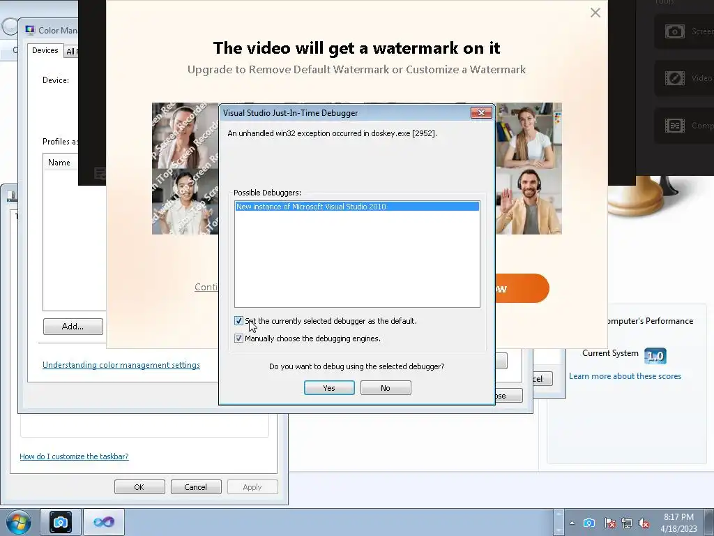Click the orange upgrade button in watermark popup
The height and width of the screenshot is (536, 714).
[x=522, y=288]
